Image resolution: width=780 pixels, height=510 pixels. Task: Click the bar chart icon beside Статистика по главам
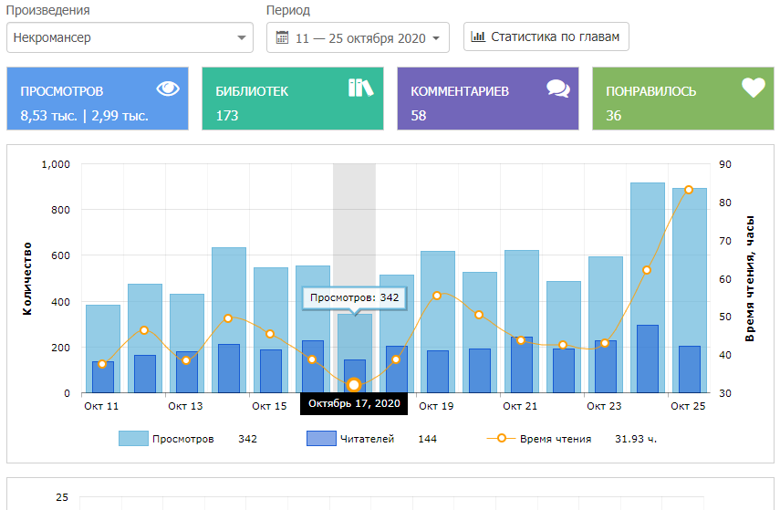(478, 37)
